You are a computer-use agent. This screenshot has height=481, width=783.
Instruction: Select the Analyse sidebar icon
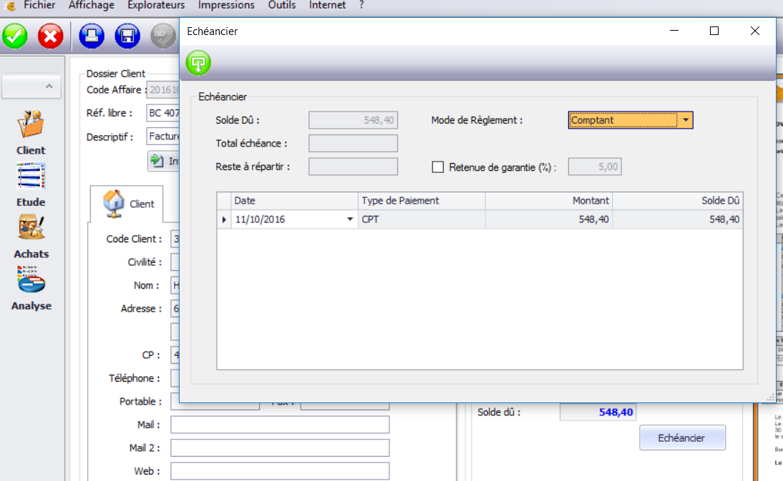point(31,288)
